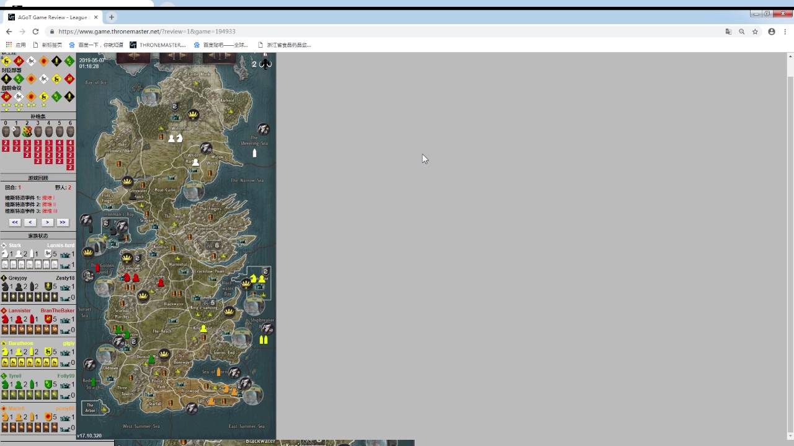This screenshot has width=794, height=446.
Task: Bookmark this page with the star icon
Action: [755, 32]
